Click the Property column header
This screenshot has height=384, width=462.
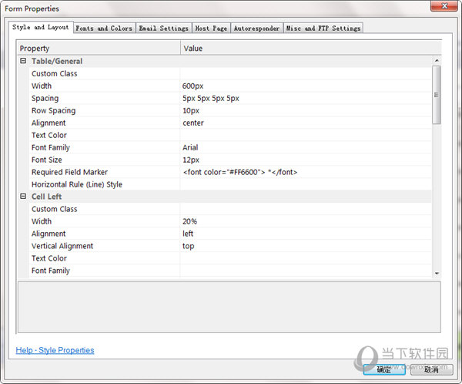pos(99,48)
